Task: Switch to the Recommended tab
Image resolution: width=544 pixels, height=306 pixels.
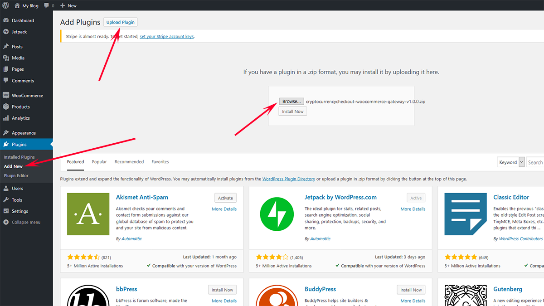Action: tap(129, 162)
